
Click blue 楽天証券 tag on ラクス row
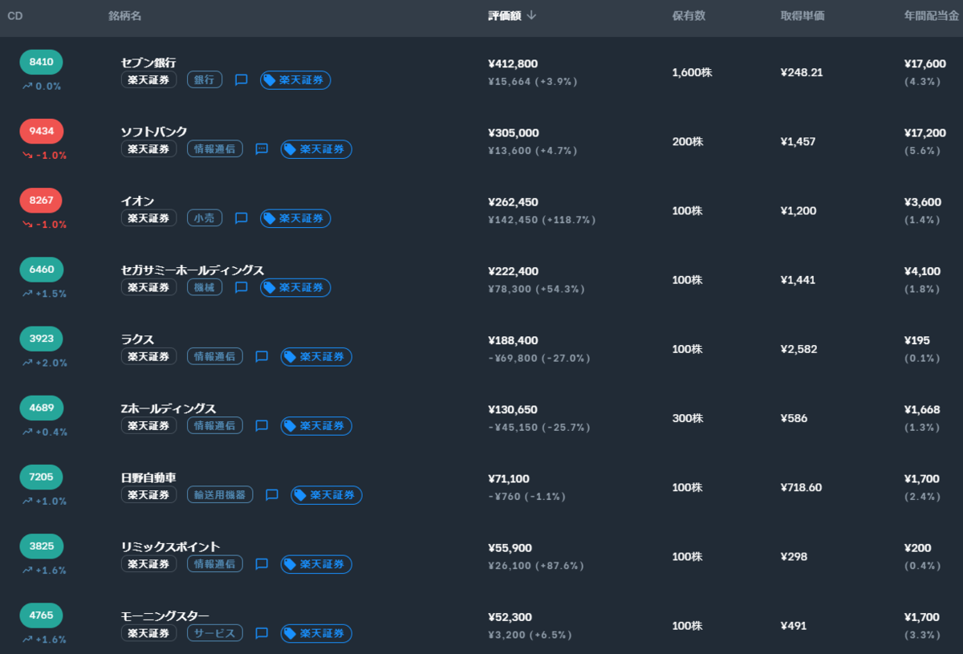tap(316, 356)
